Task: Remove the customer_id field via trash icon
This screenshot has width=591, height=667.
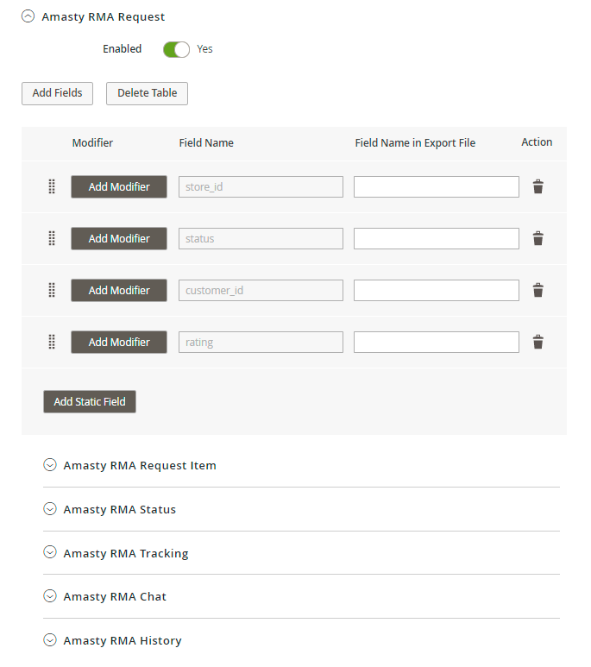Action: click(x=538, y=290)
